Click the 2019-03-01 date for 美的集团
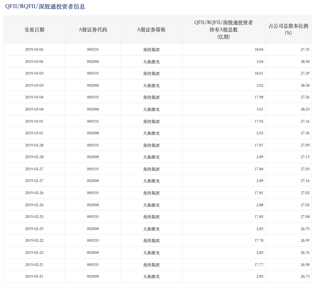 click(x=34, y=121)
